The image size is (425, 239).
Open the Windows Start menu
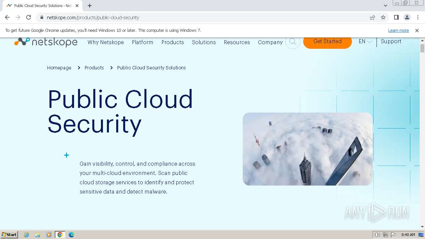(9, 234)
